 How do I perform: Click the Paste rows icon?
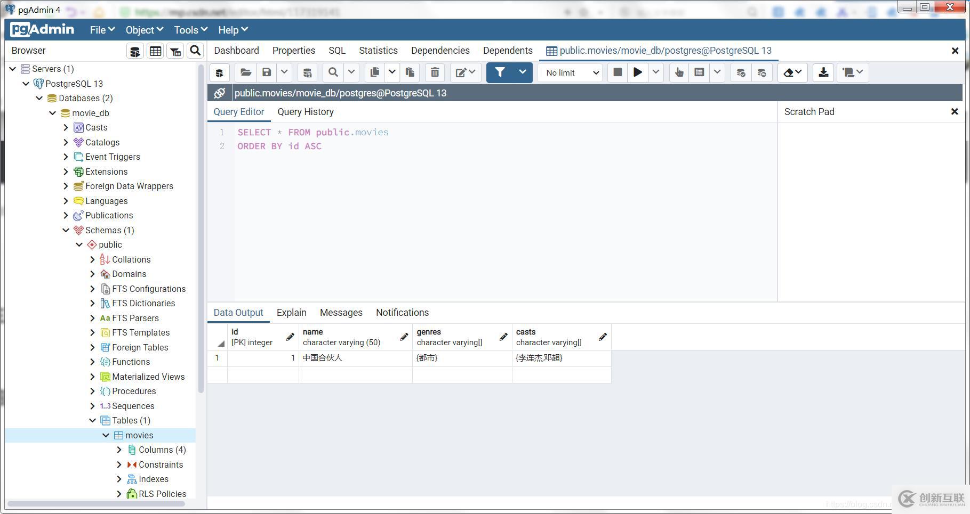click(410, 72)
